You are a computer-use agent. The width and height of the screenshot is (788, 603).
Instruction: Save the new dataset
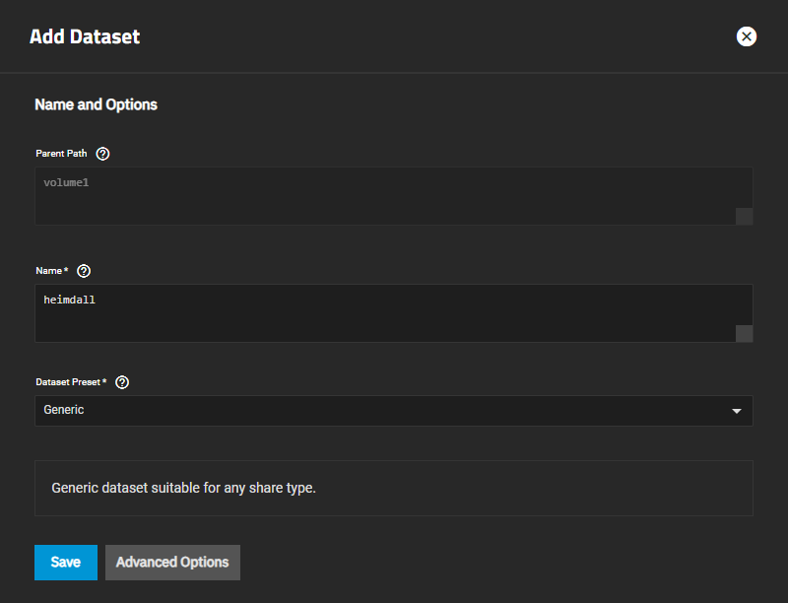66,563
